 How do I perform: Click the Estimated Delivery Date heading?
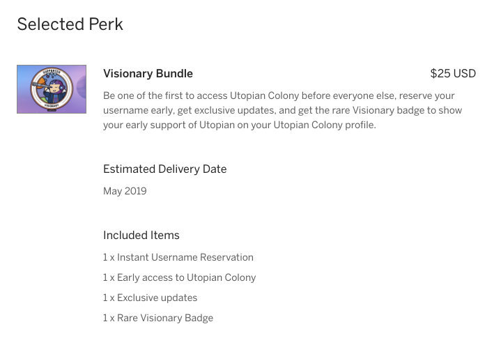click(165, 169)
